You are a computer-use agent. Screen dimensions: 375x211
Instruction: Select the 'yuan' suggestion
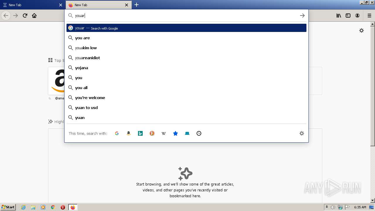click(x=186, y=118)
